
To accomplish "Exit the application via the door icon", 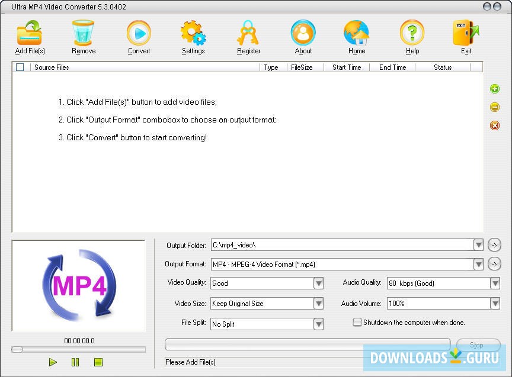I will (x=466, y=33).
